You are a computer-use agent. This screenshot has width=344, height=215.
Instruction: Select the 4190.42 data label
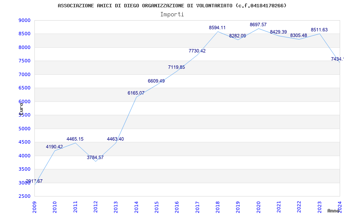point(55,147)
